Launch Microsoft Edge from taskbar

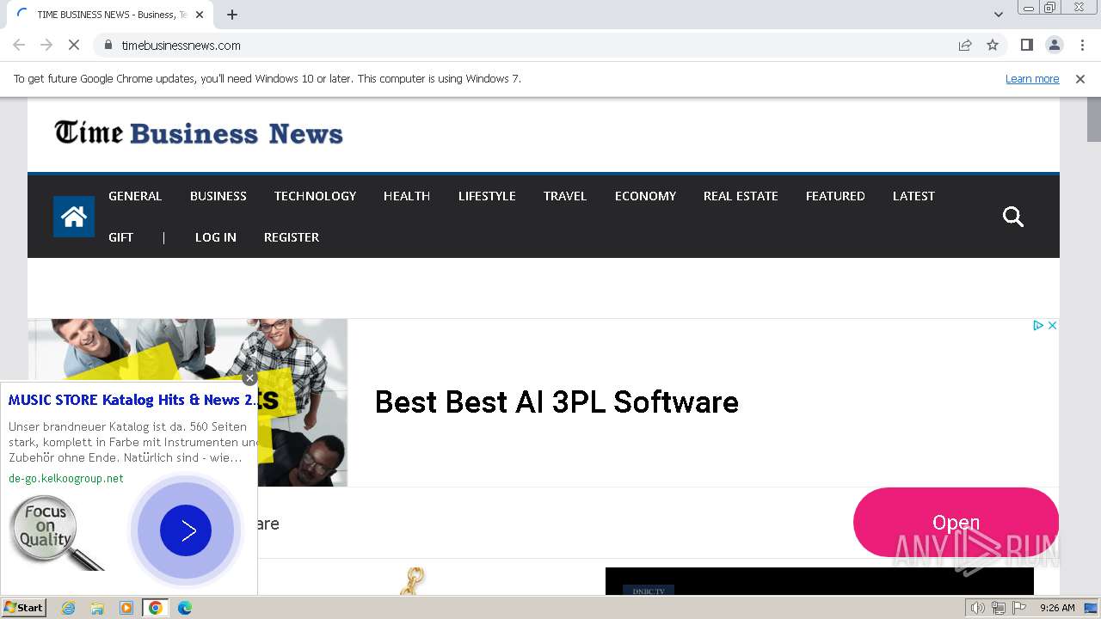[185, 608]
